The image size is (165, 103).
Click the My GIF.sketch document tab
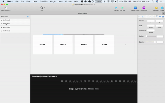click(82, 13)
